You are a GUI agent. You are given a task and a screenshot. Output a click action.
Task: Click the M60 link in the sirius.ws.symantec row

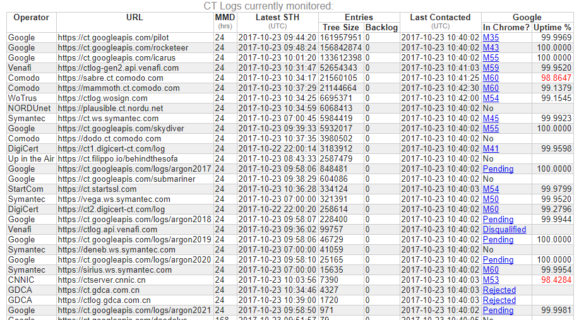click(491, 270)
